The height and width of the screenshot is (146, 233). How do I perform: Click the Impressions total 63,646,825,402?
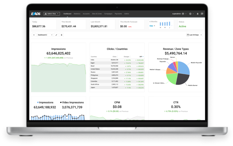pyautogui.click(x=58, y=53)
